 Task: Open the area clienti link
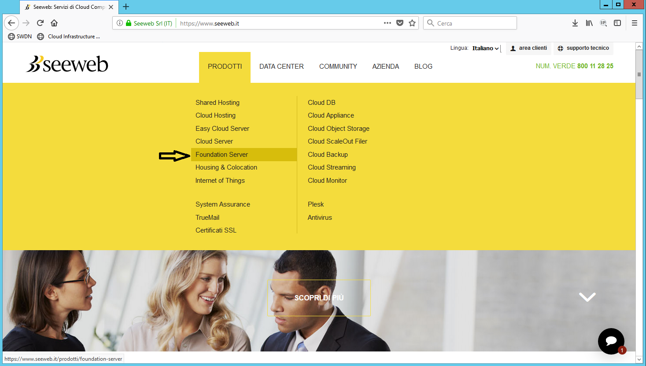pyautogui.click(x=528, y=48)
